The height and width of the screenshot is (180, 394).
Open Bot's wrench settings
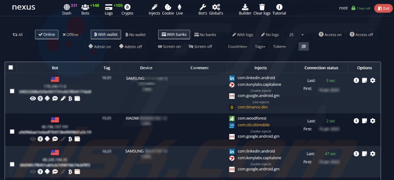(x=202, y=7)
